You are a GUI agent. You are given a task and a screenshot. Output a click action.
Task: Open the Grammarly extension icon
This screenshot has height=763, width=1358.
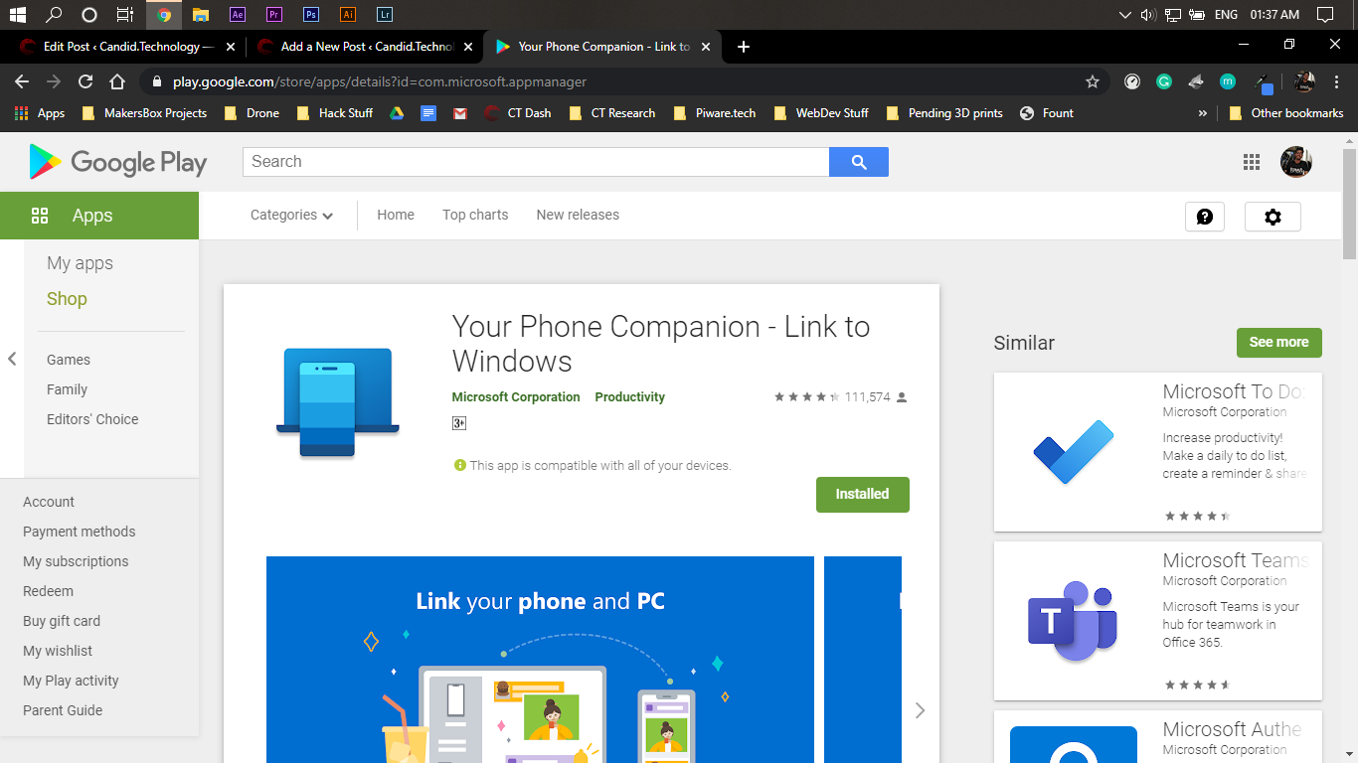point(1164,81)
